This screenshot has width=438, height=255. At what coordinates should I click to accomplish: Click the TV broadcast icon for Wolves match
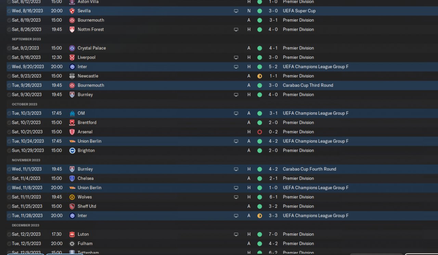click(x=236, y=197)
